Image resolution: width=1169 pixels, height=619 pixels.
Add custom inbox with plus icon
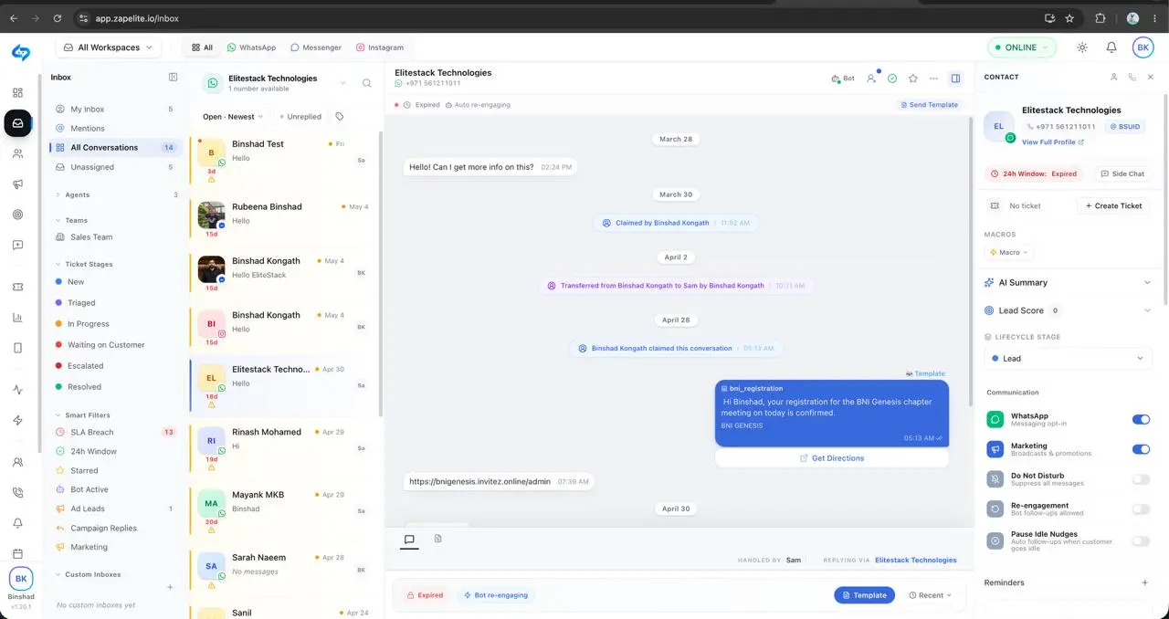(170, 587)
